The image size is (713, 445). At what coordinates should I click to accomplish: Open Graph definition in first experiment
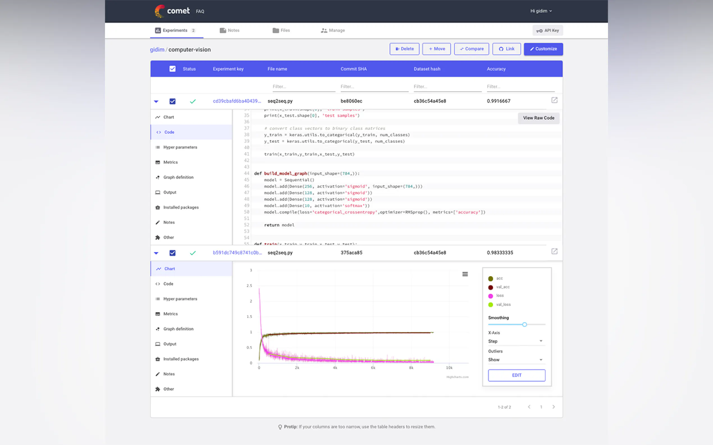pos(178,177)
